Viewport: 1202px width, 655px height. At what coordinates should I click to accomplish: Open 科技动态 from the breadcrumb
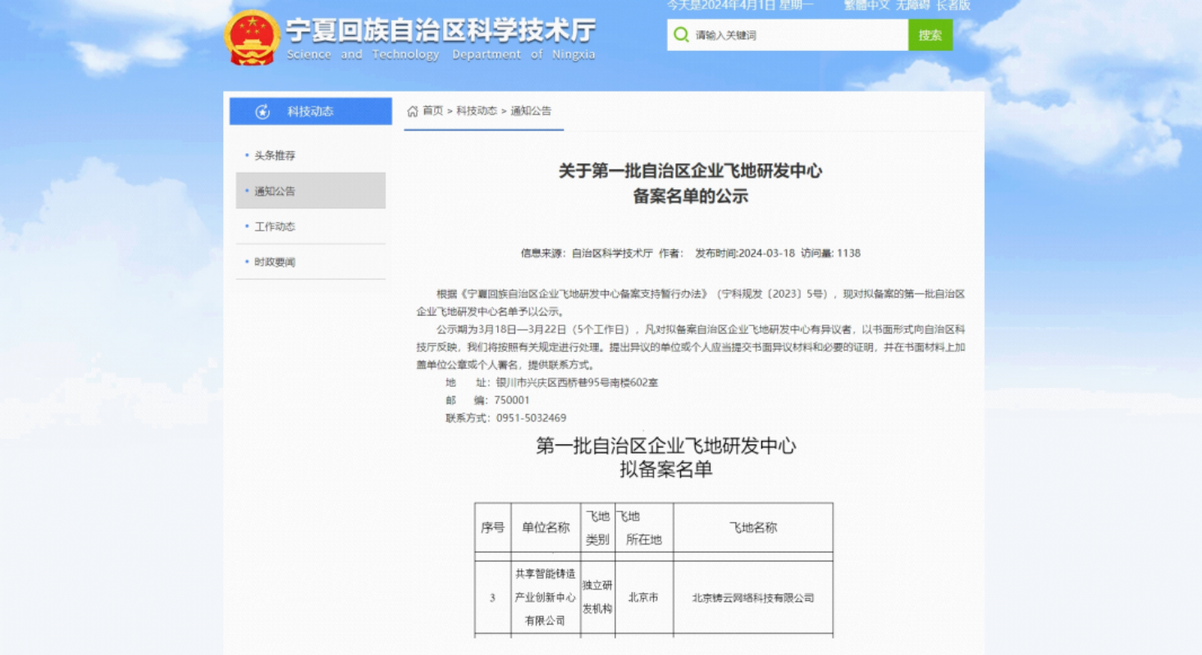477,111
